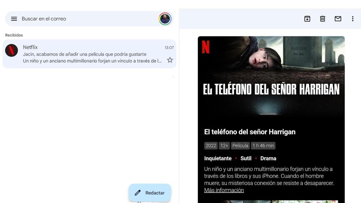Archive the open Netflix email
Image resolution: width=361 pixels, height=203 pixels.
point(307,19)
